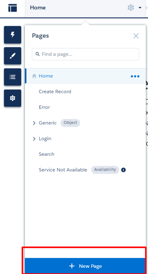Click the New Page button

[85, 266]
